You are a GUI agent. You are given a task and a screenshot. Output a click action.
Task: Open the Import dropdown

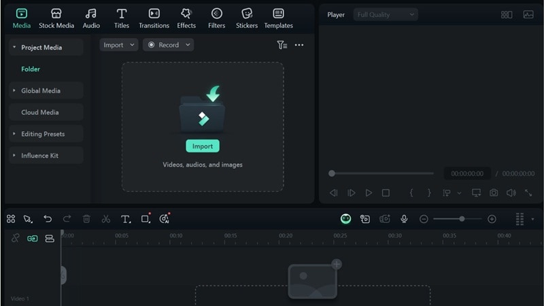(118, 45)
